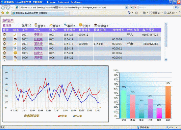Click the Refresh icon beside address bar
This screenshot has height=130, width=181.
(x=131, y=7)
